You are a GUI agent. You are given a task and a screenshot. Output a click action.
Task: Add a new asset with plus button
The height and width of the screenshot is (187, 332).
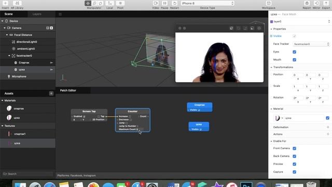tap(51, 94)
